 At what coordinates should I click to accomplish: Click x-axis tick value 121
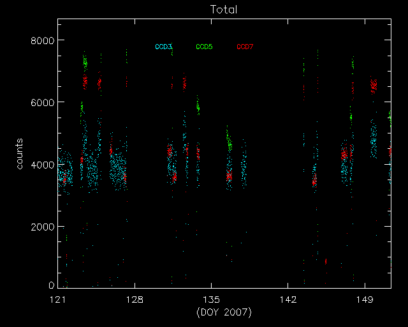click(58, 300)
